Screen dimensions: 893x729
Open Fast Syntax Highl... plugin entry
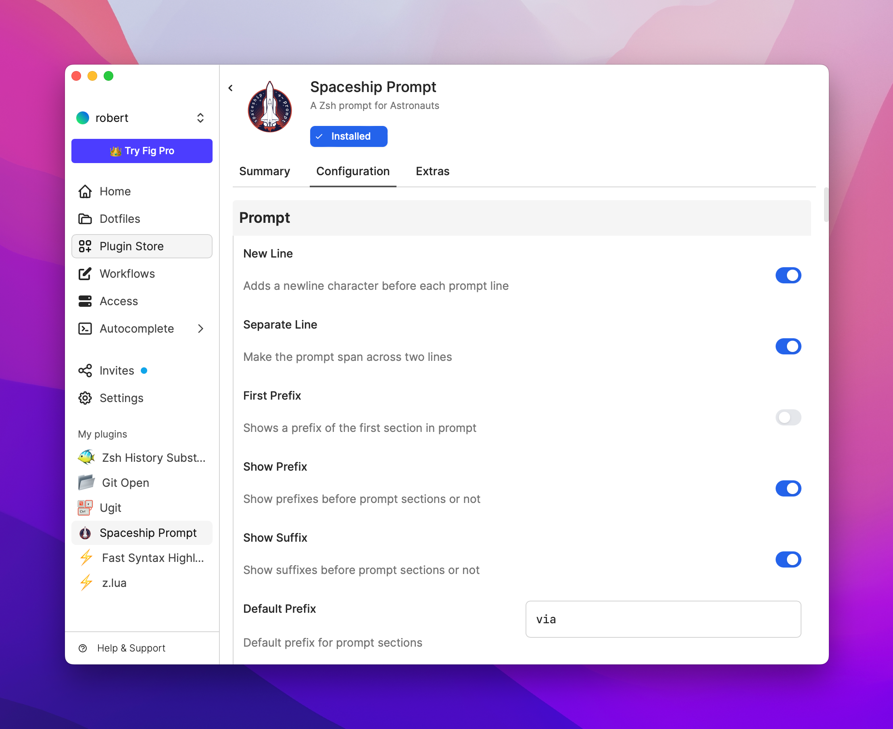click(142, 558)
